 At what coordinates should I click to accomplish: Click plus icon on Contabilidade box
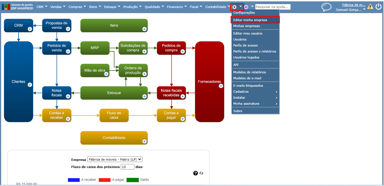[x=144, y=141]
